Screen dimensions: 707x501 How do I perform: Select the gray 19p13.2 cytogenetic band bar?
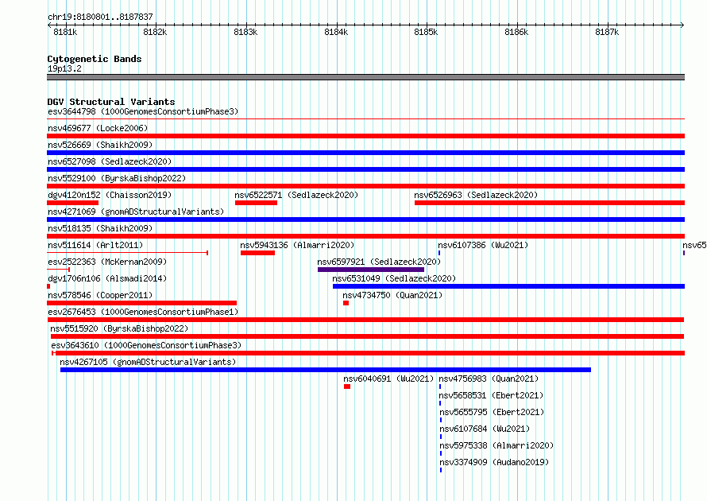point(365,77)
